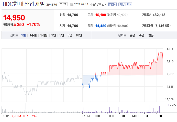Click the 14,329 y-axis label
This screenshot has height=122, width=177.
[x=169, y=99]
